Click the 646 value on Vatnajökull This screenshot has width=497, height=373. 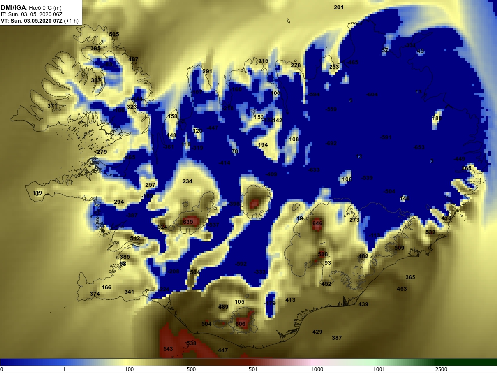point(317,223)
